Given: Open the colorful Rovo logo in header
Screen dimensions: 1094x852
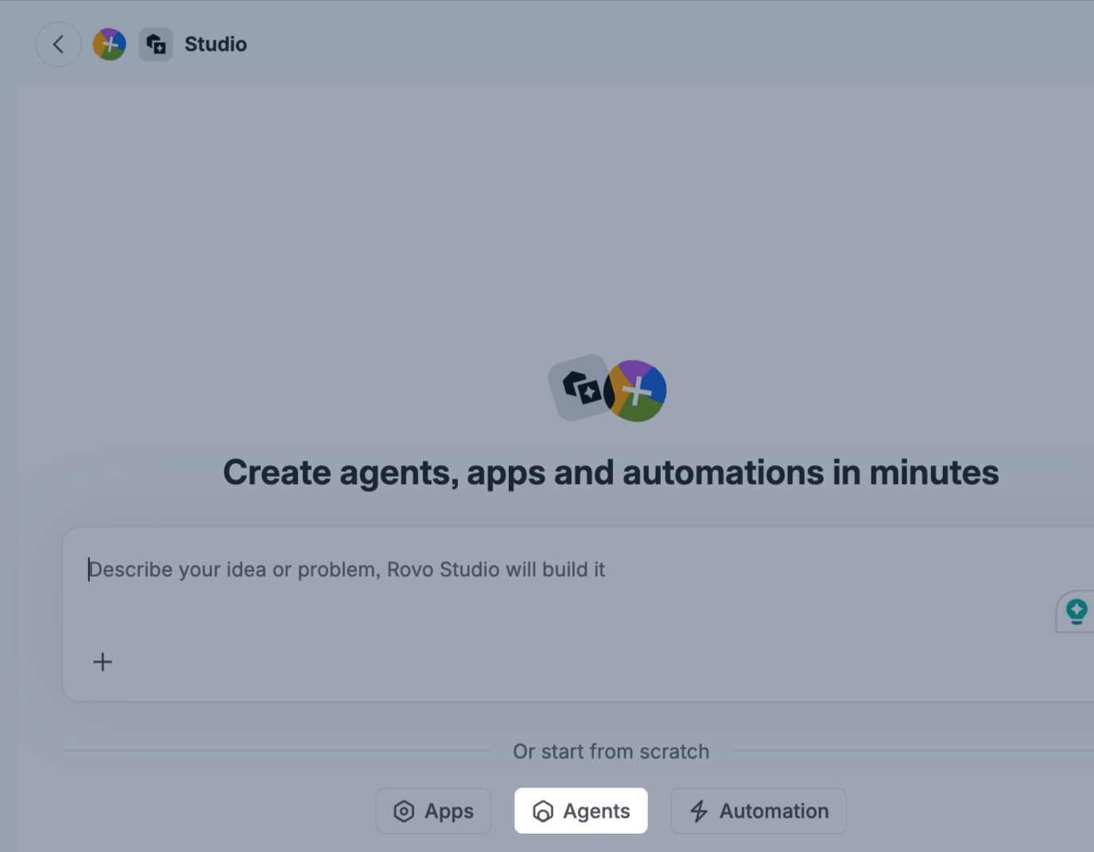Looking at the screenshot, I should pyautogui.click(x=110, y=45).
